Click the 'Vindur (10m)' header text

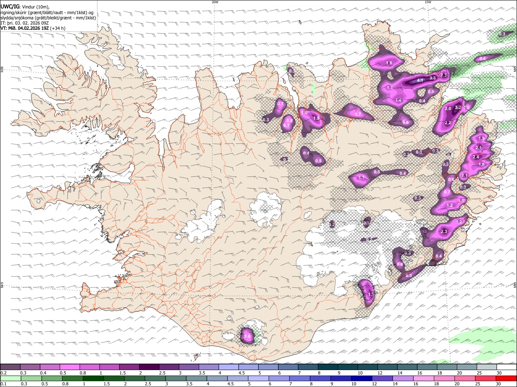pyautogui.click(x=35, y=7)
